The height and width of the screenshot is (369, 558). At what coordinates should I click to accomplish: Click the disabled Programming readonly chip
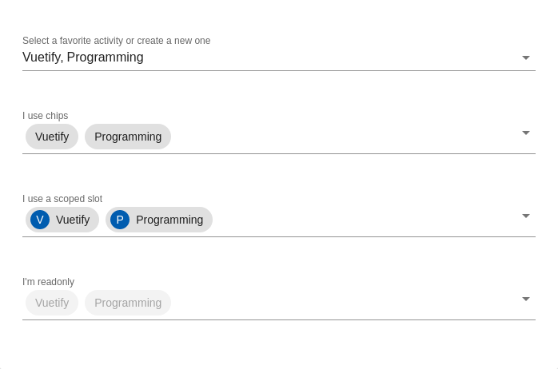128,303
